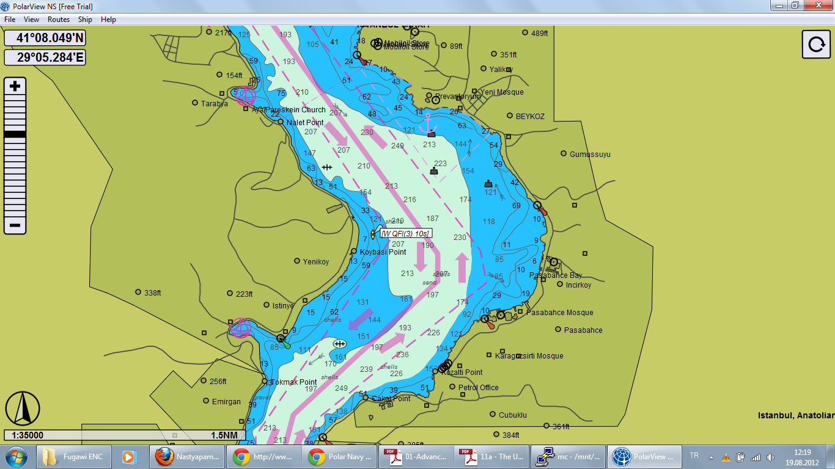Image resolution: width=835 pixels, height=469 pixels.
Task: Click the Gumussuyu place label
Action: tap(590, 155)
